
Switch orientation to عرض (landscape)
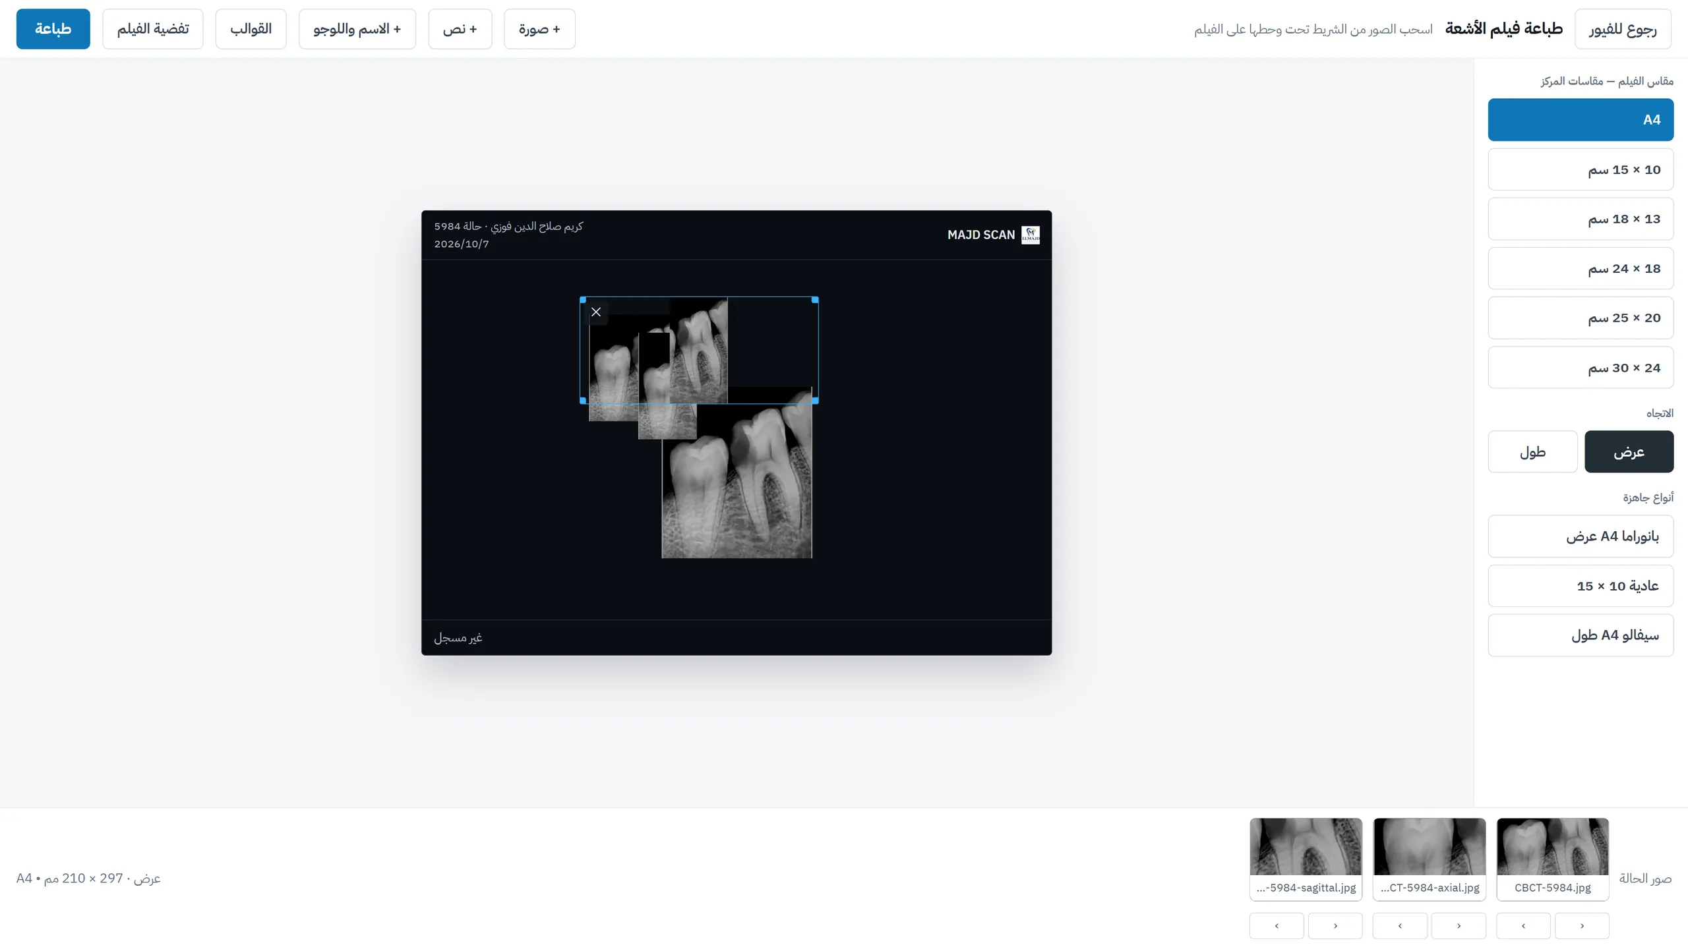(1629, 451)
